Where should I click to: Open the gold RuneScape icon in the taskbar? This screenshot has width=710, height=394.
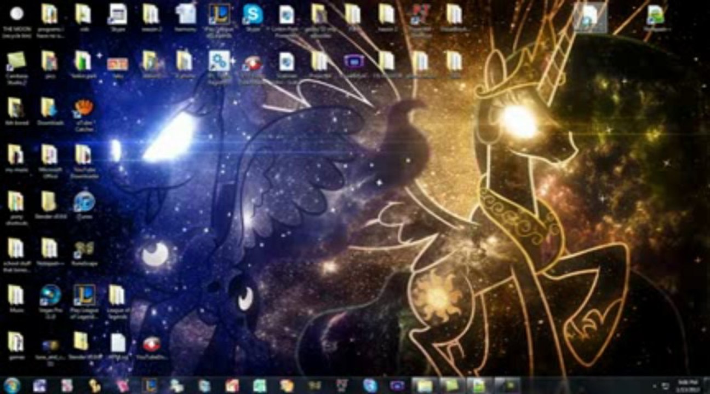(314, 386)
